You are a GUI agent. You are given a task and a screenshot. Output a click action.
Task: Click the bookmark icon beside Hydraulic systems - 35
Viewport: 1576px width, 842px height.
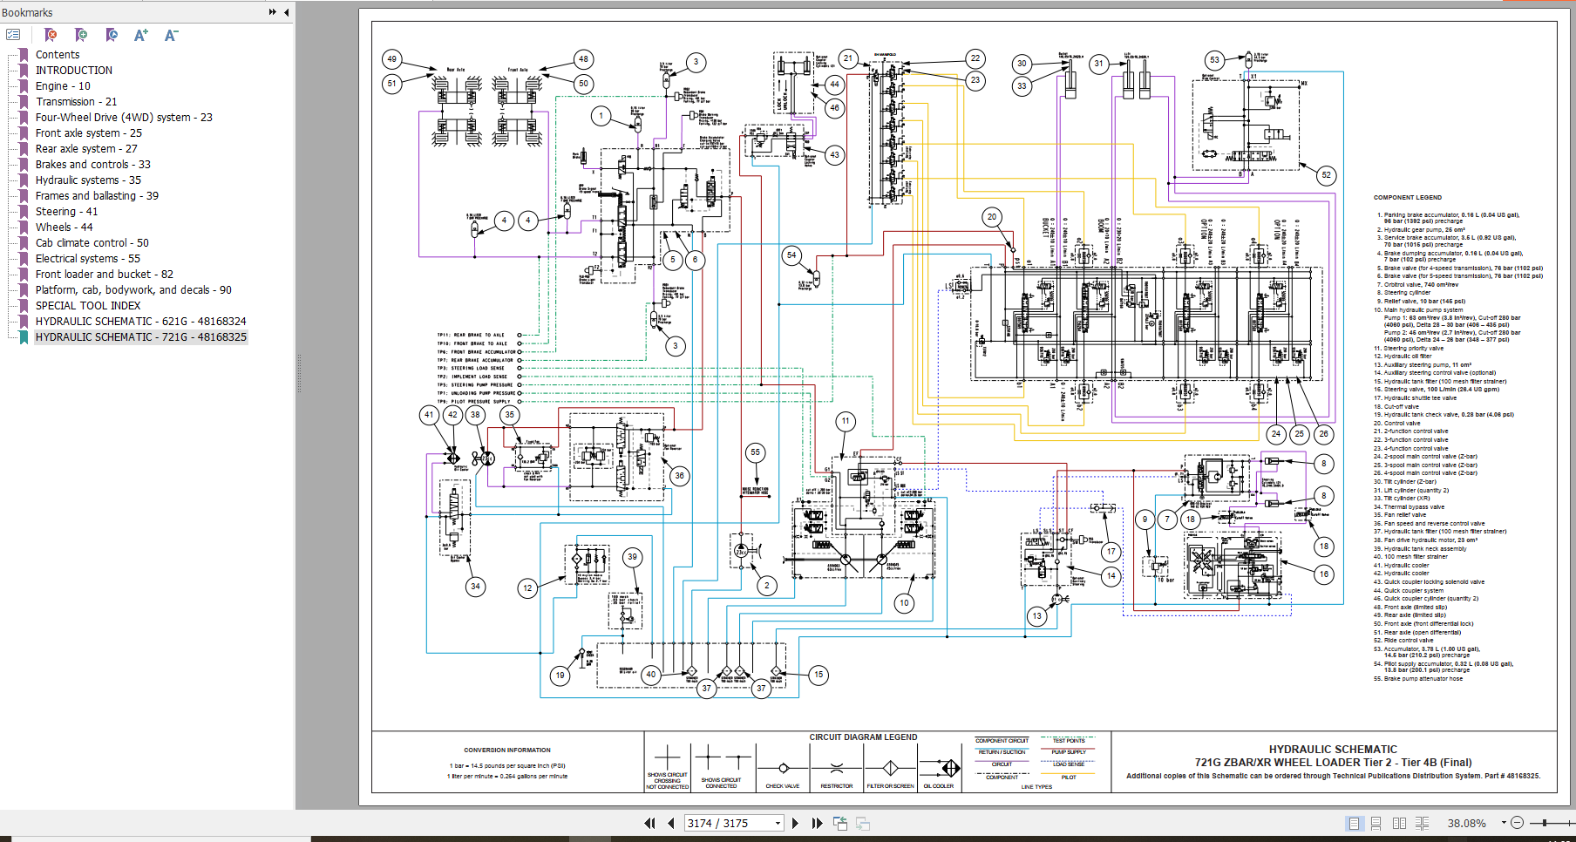click(x=24, y=180)
